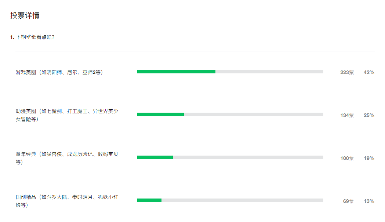The image size is (385, 222).
Task: Click the 19% percentage value
Action: click(x=369, y=159)
